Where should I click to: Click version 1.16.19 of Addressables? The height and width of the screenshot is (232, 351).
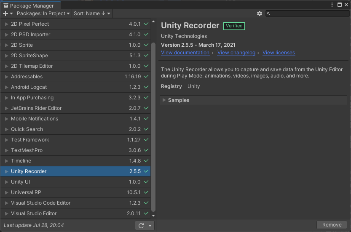tap(133, 77)
